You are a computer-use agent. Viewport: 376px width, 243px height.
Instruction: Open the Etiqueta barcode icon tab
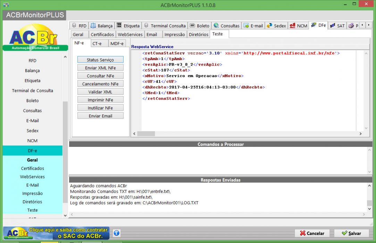click(128, 26)
